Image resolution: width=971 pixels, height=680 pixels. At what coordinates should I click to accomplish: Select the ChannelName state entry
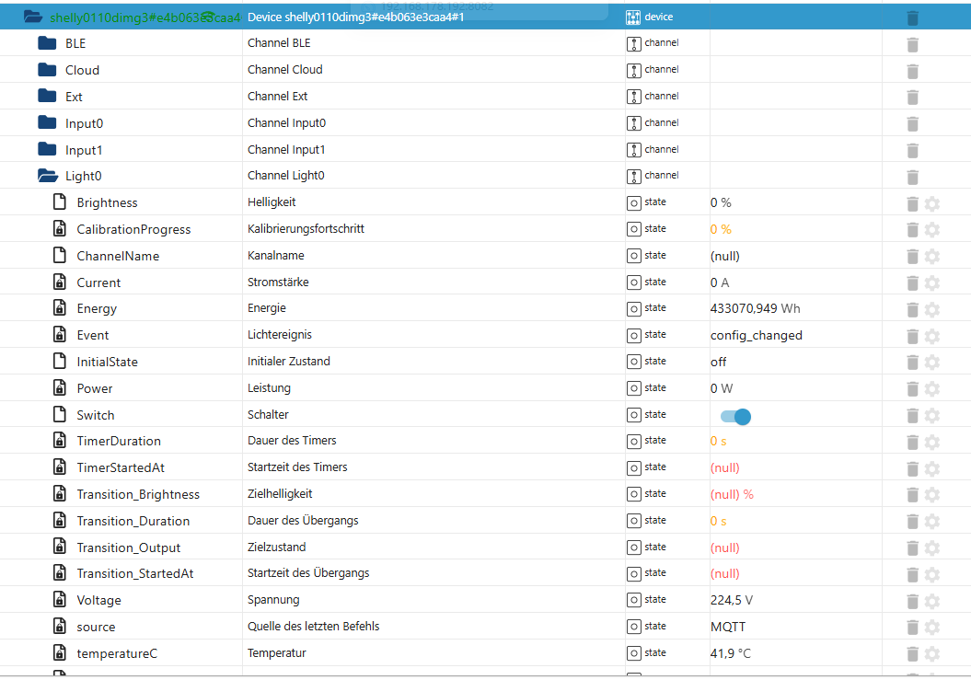pyautogui.click(x=117, y=256)
